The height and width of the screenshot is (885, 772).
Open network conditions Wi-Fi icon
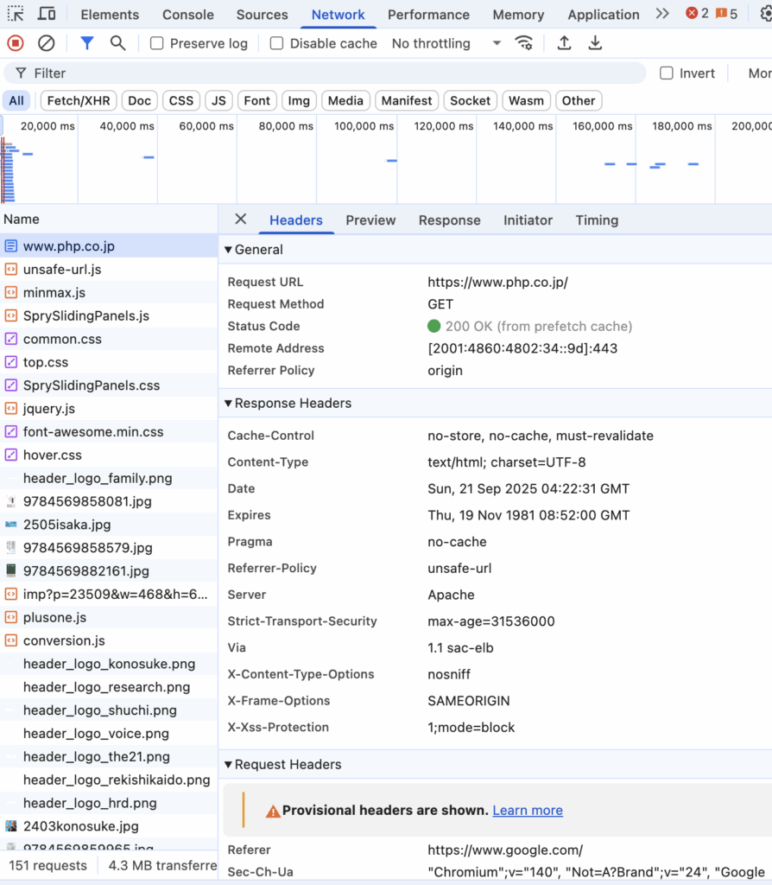[x=523, y=43]
